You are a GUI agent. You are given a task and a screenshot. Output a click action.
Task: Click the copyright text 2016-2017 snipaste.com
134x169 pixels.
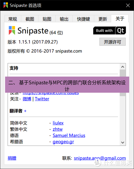click(57, 51)
